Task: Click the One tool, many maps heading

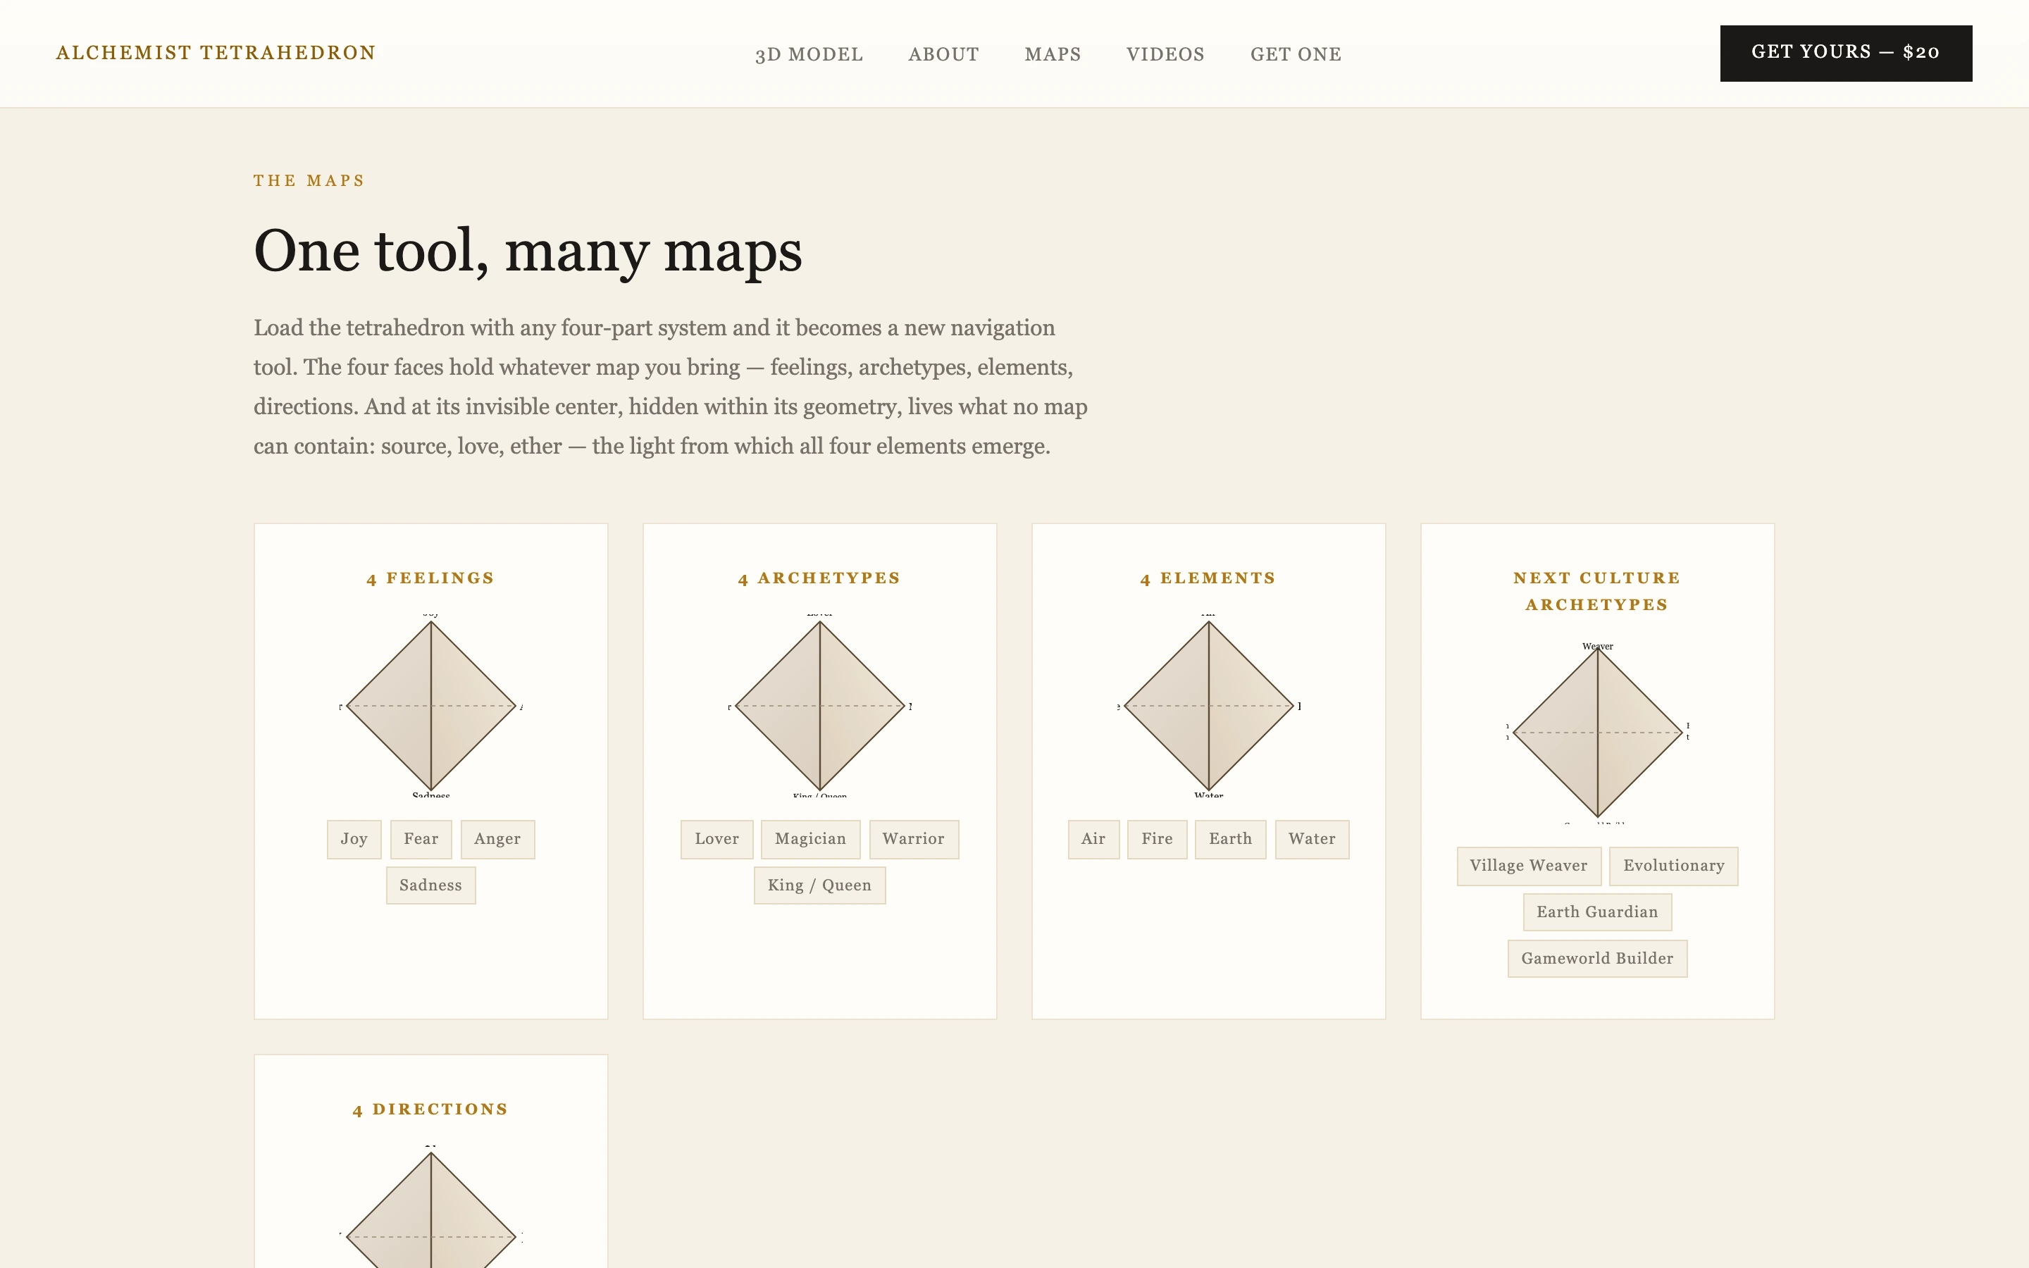Action: [528, 250]
